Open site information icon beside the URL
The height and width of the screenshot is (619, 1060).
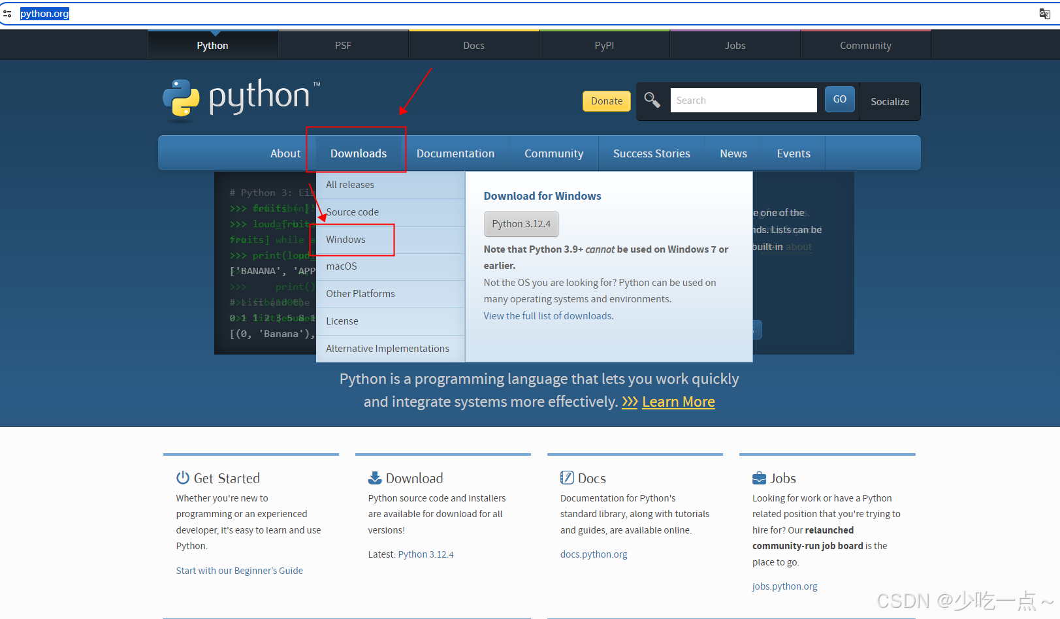(x=7, y=14)
